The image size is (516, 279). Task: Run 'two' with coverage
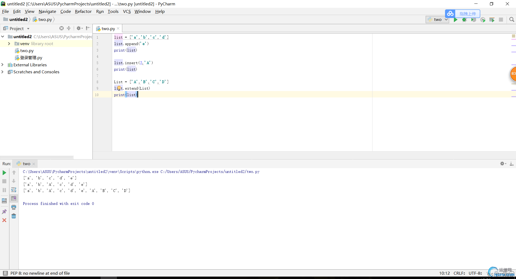tap(474, 20)
